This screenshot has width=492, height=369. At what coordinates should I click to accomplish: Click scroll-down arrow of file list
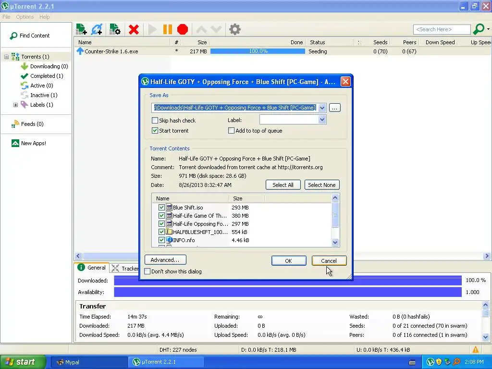(335, 242)
